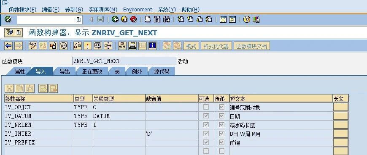
Task: Toggle Display/Change pencil icon
Action: pyautogui.click(x=33, y=46)
